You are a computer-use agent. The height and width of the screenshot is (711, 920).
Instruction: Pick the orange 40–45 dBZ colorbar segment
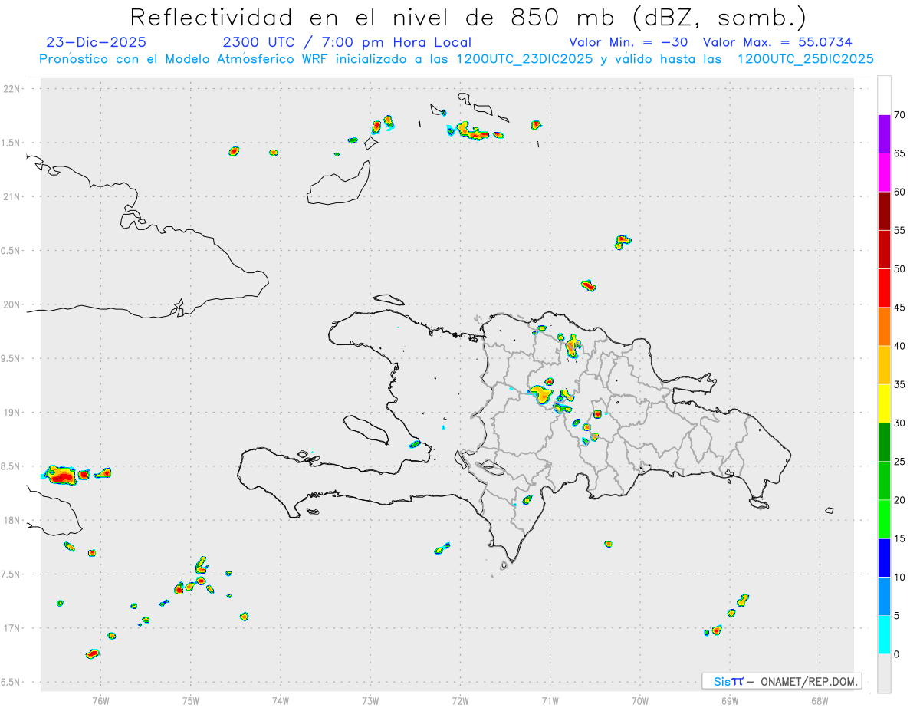(884, 327)
